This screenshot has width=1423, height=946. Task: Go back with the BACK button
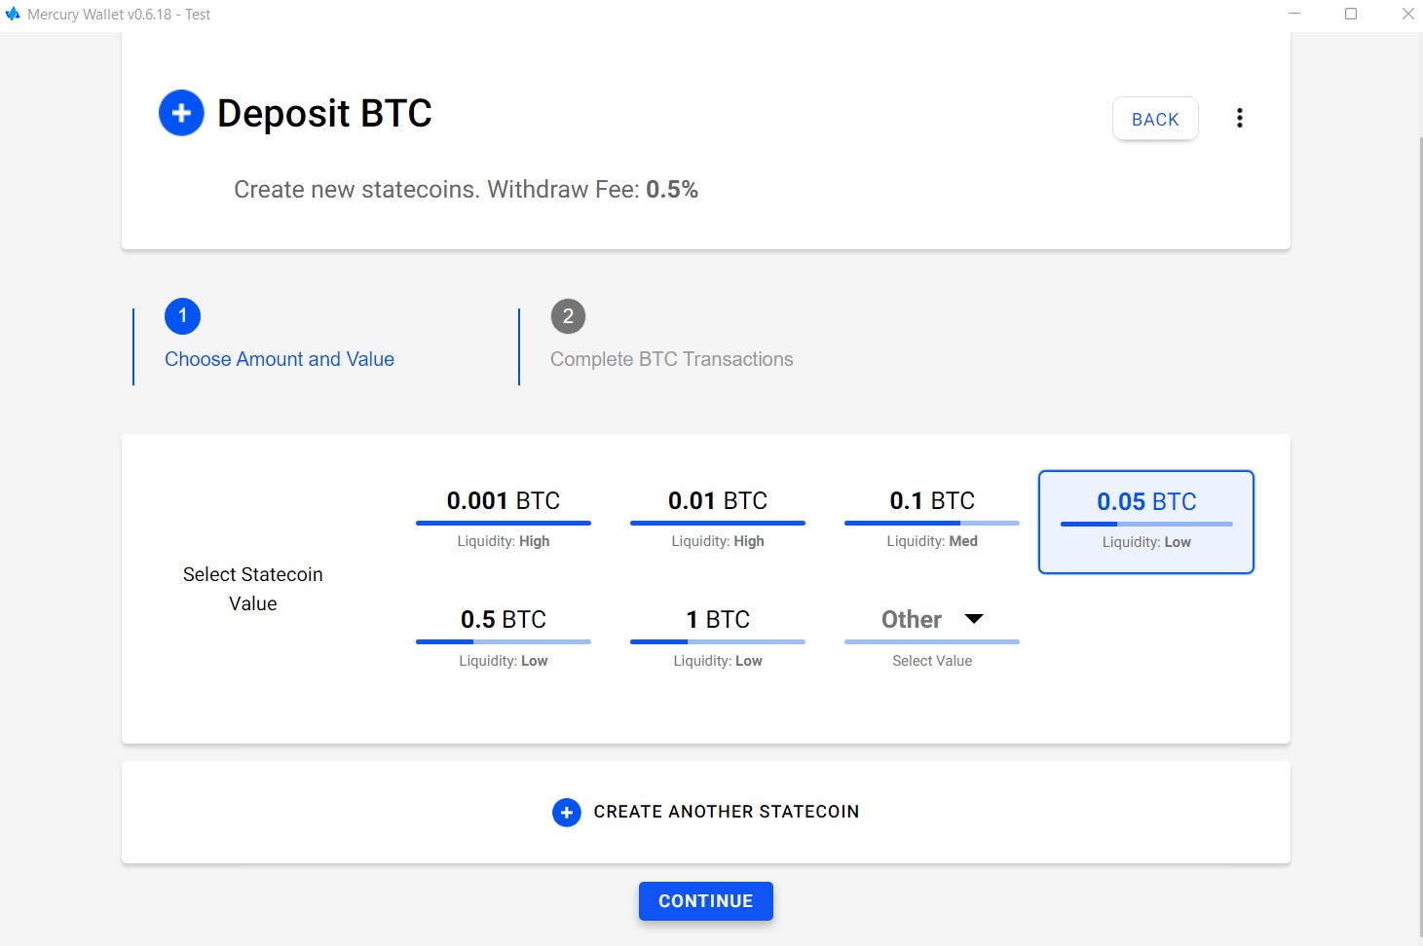click(x=1155, y=119)
